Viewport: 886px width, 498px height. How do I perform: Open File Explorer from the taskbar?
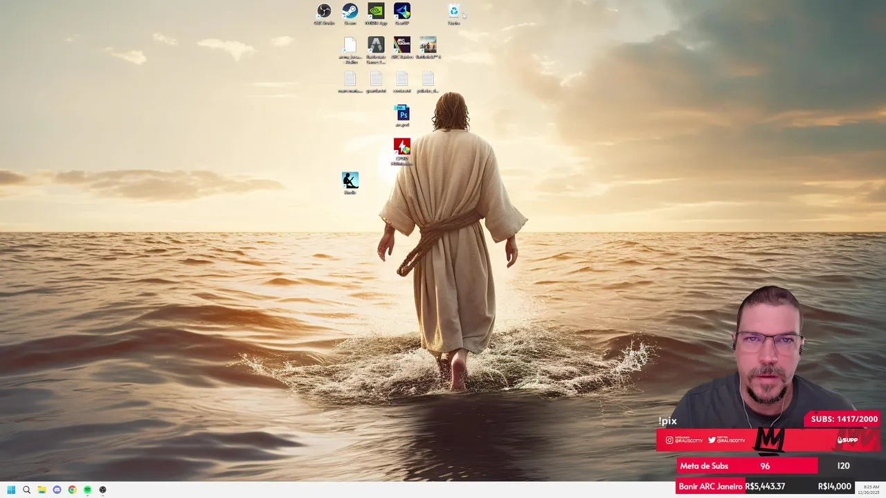click(x=42, y=490)
